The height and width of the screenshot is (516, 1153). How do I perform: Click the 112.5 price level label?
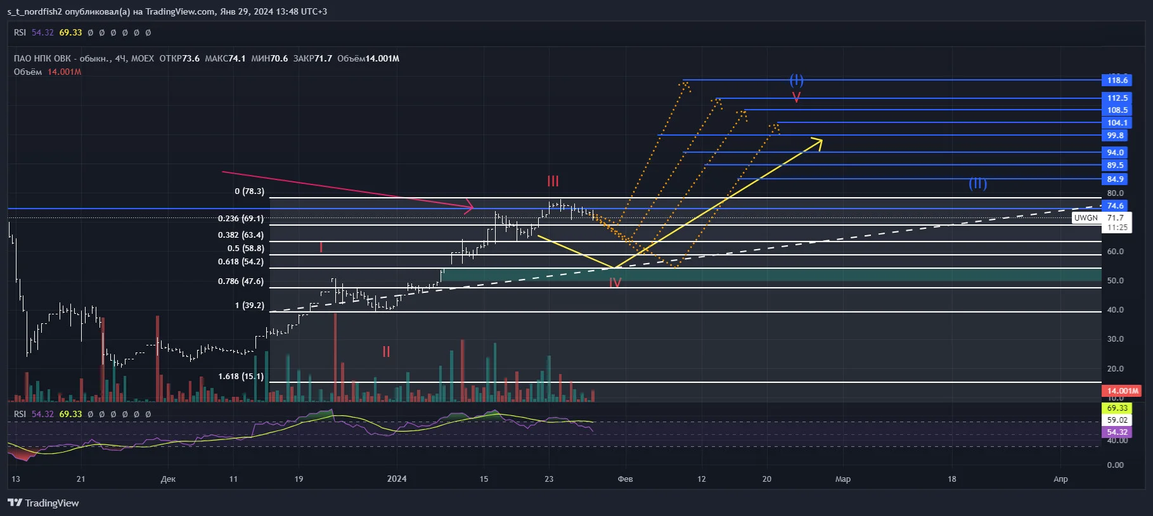pyautogui.click(x=1118, y=98)
